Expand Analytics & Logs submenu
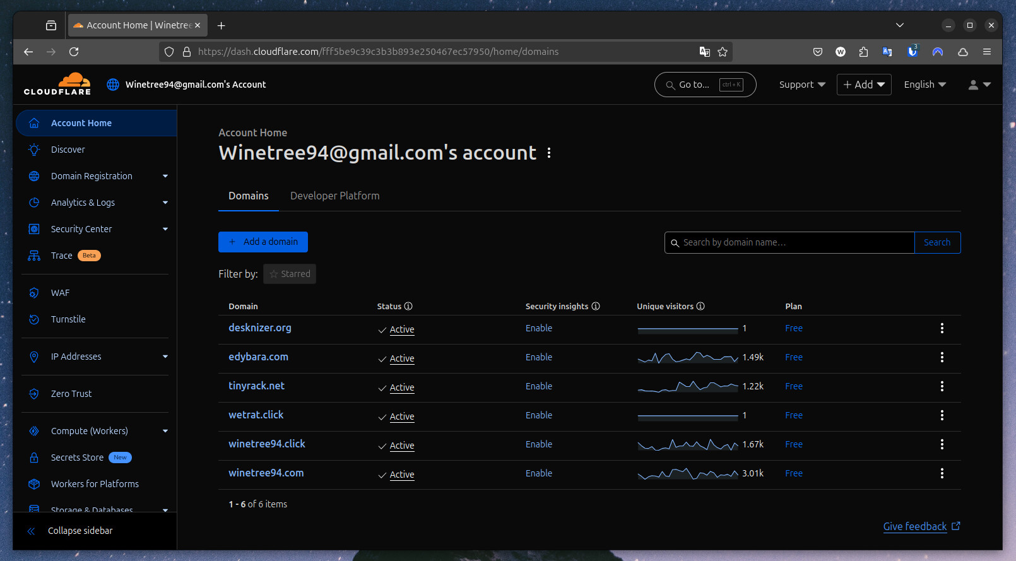The height and width of the screenshot is (561, 1016). pos(165,203)
